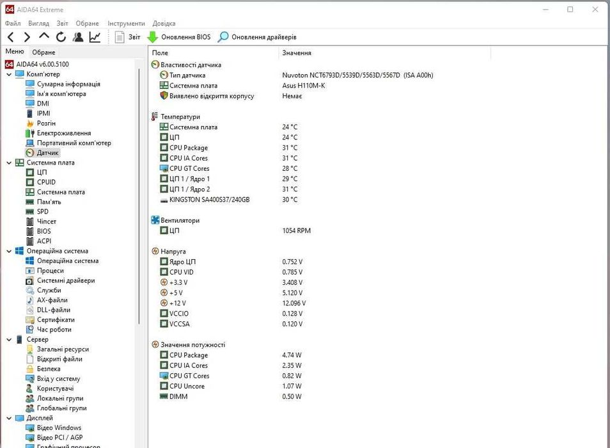The width and height of the screenshot is (610, 448).
Task: Open Системні драйвери item
Action: click(x=60, y=280)
